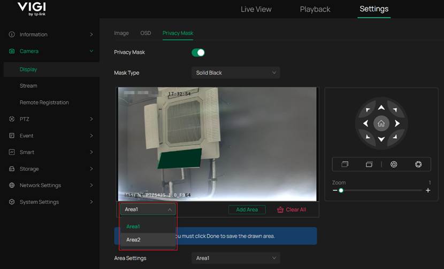Click the Storage sidebar label
Viewport: 444px width, 269px height.
point(29,169)
